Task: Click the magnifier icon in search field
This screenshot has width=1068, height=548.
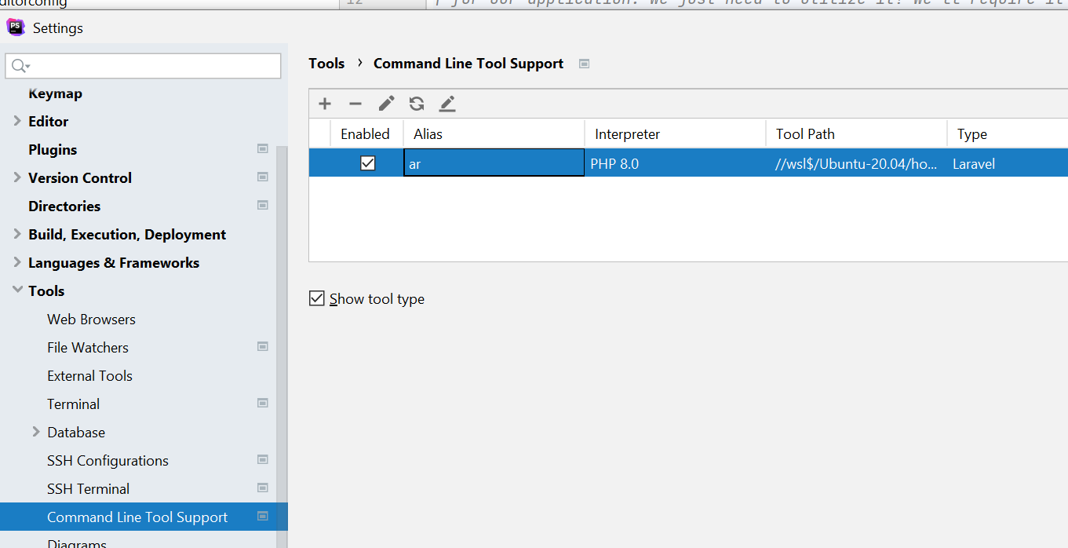Action: pos(16,66)
